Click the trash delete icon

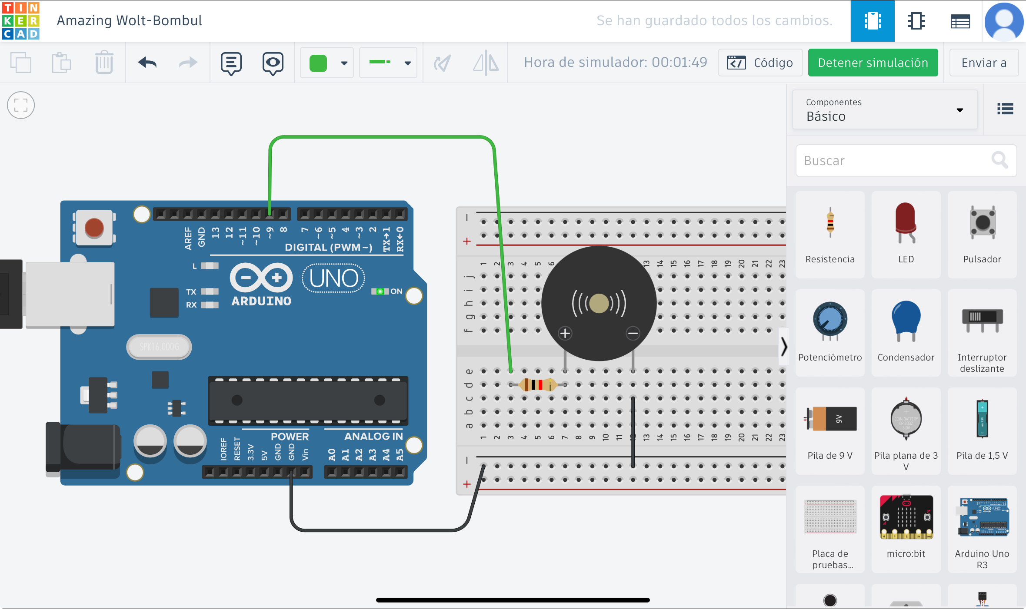click(104, 63)
